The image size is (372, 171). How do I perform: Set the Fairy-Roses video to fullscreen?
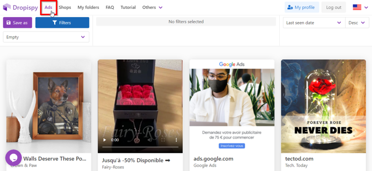tap(163, 140)
